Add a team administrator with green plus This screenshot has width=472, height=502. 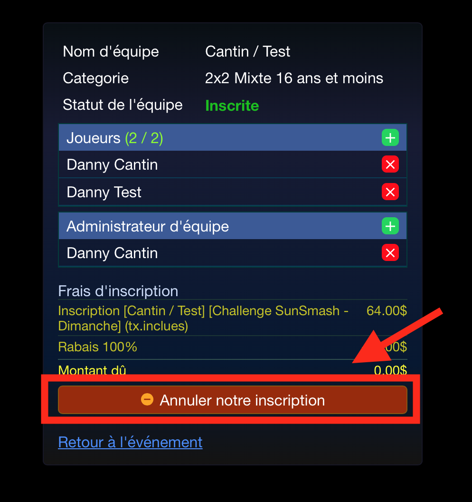[390, 226]
